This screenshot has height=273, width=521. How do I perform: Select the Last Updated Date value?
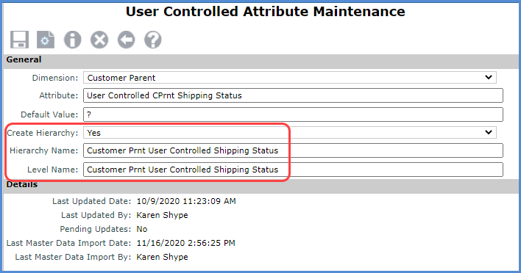(186, 201)
